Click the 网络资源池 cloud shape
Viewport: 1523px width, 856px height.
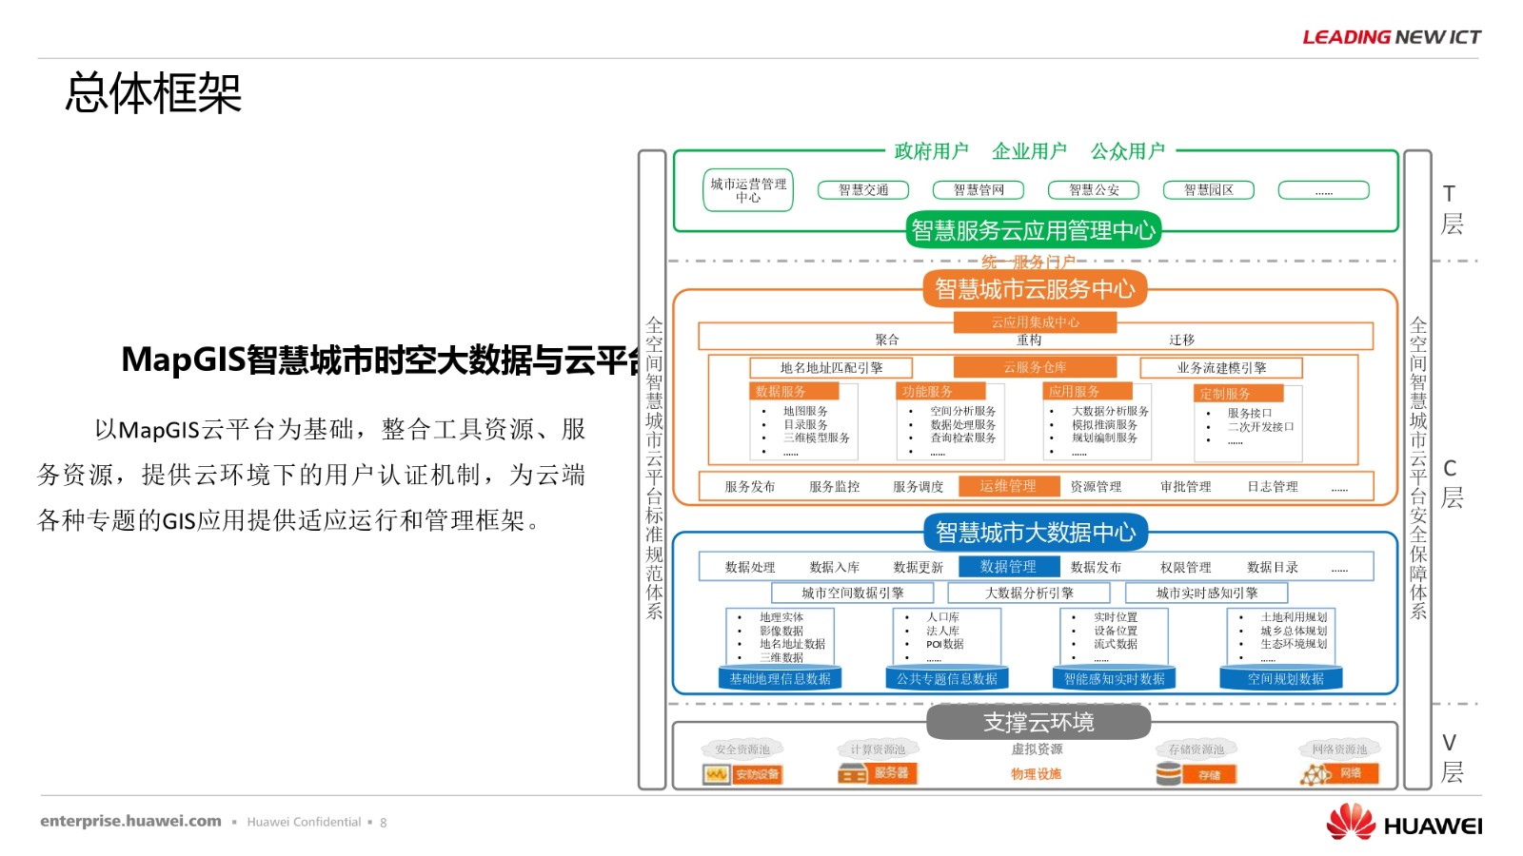pyautogui.click(x=1339, y=749)
